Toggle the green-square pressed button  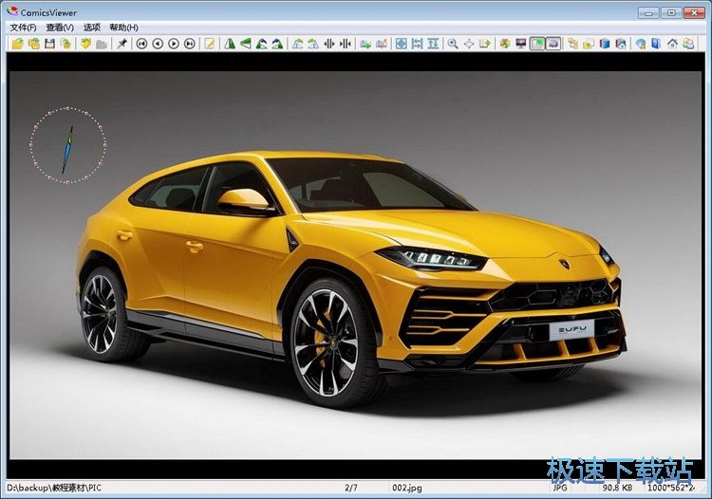537,44
